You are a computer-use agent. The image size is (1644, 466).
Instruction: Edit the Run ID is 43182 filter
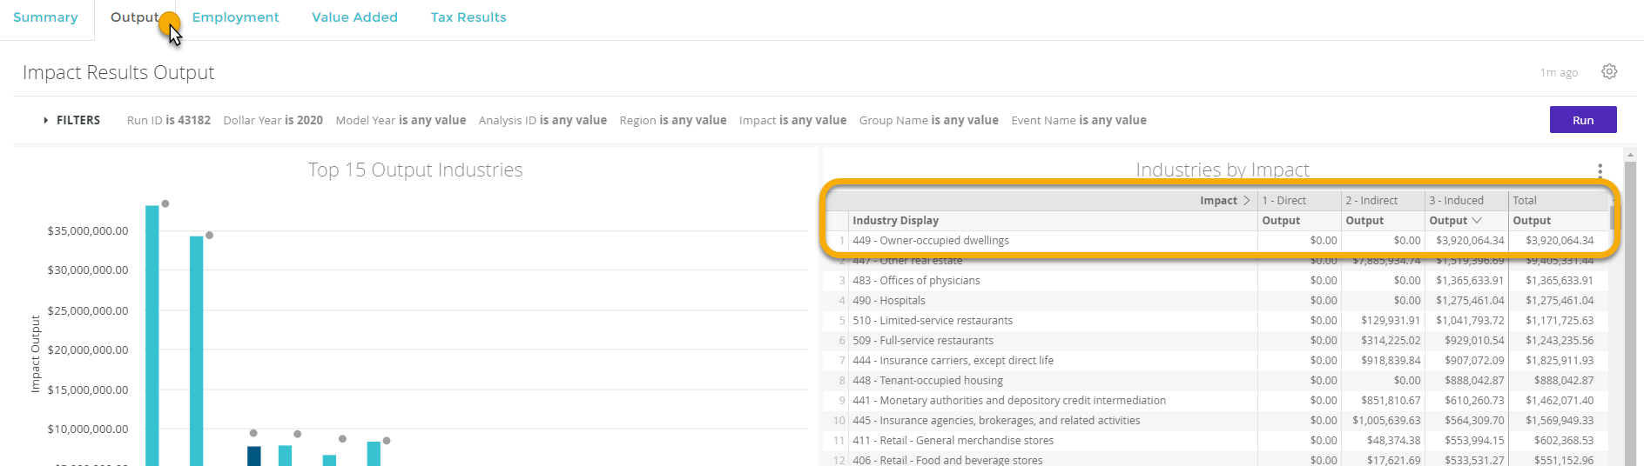click(169, 120)
